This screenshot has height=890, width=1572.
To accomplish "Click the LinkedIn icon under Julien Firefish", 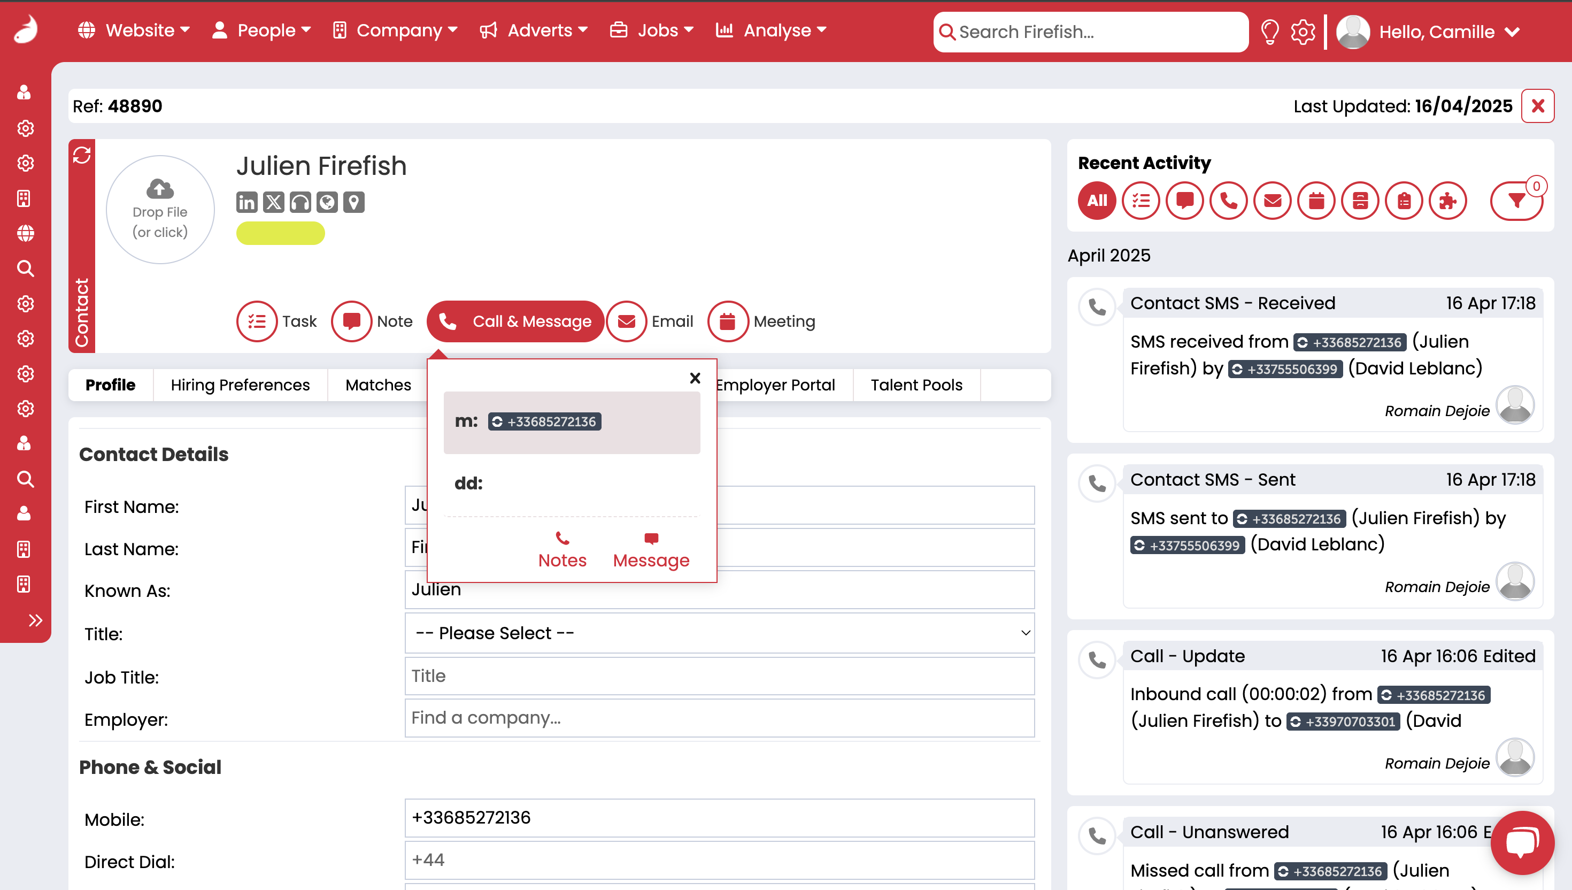I will click(246, 202).
